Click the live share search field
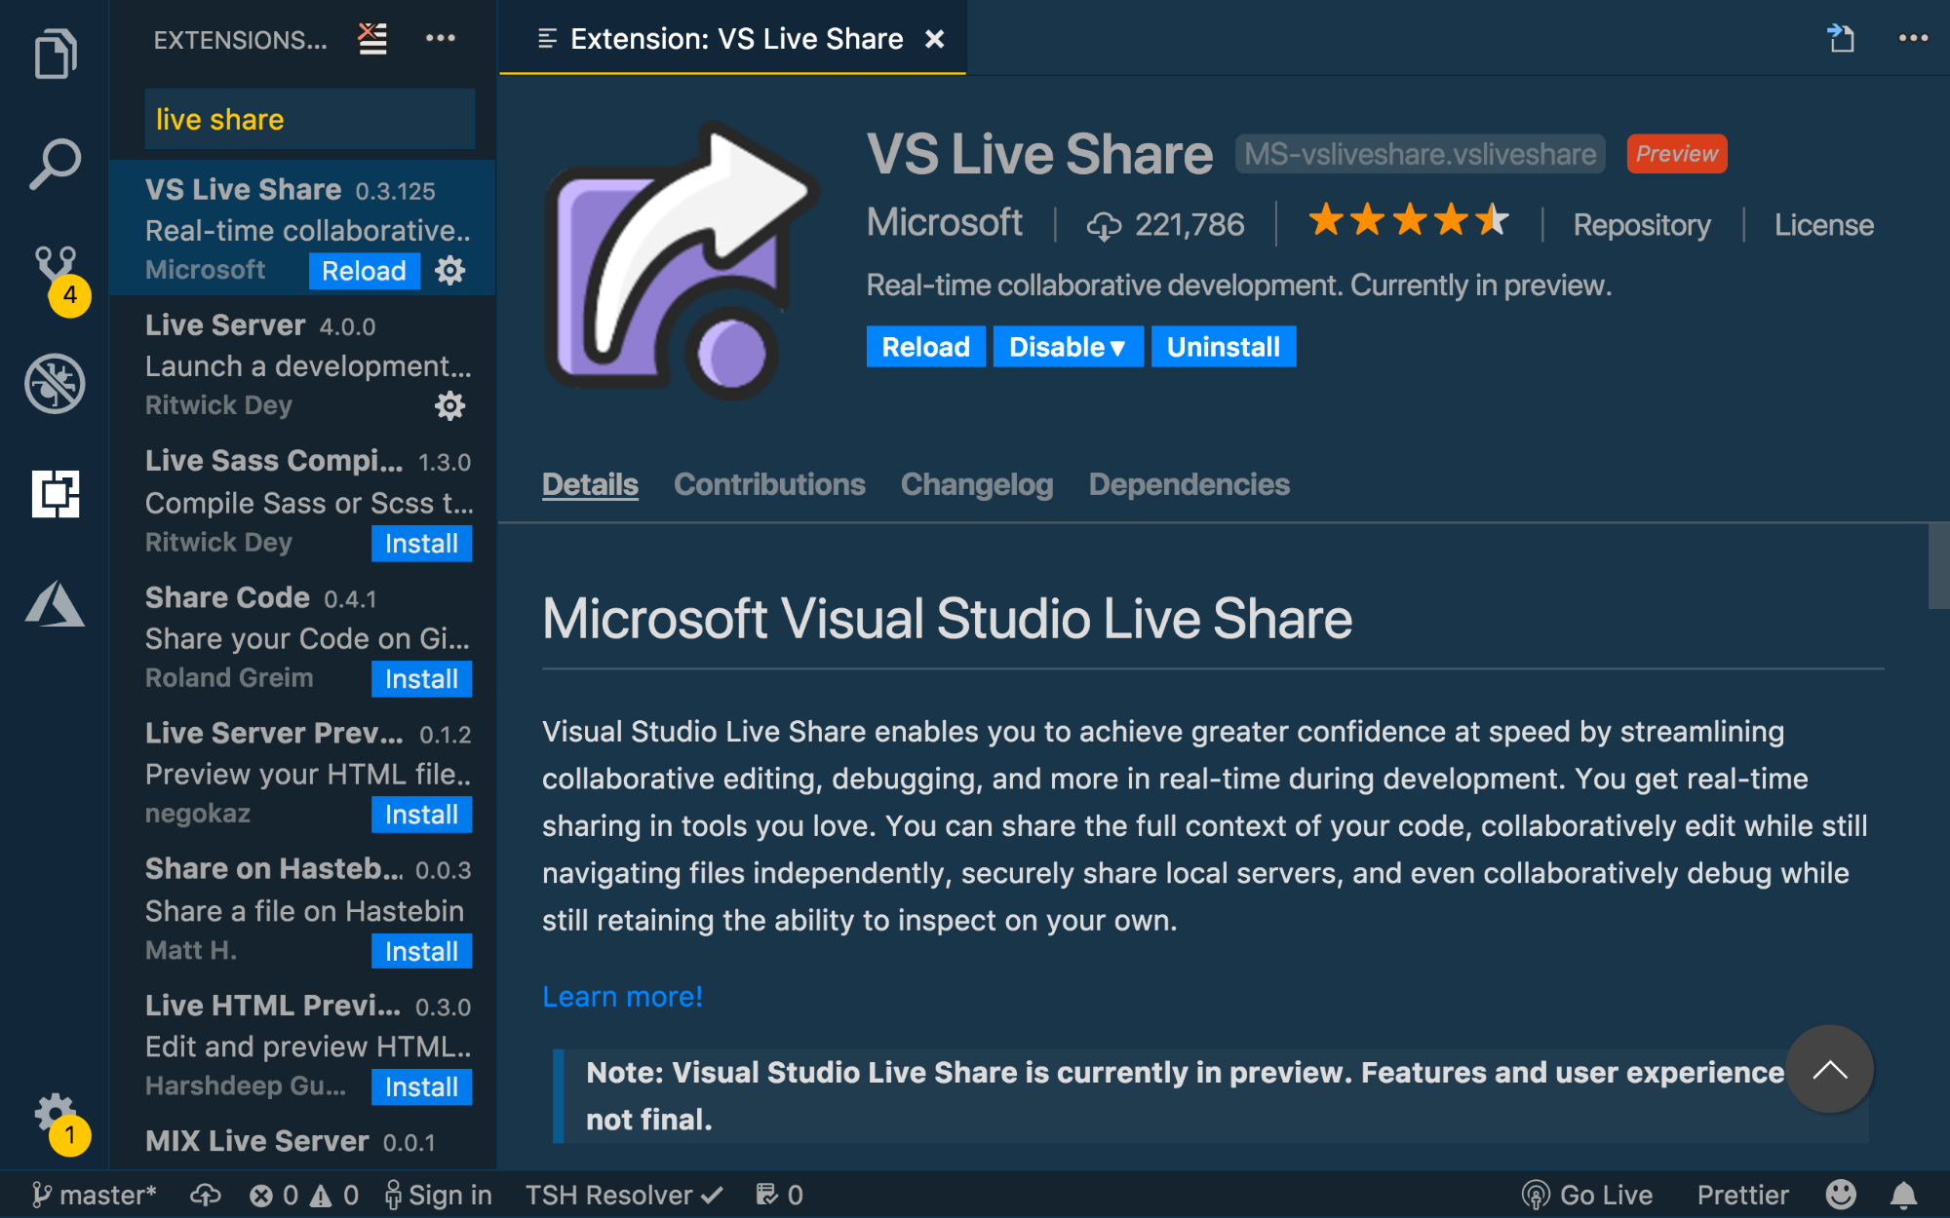The image size is (1950, 1218). pyautogui.click(x=310, y=120)
